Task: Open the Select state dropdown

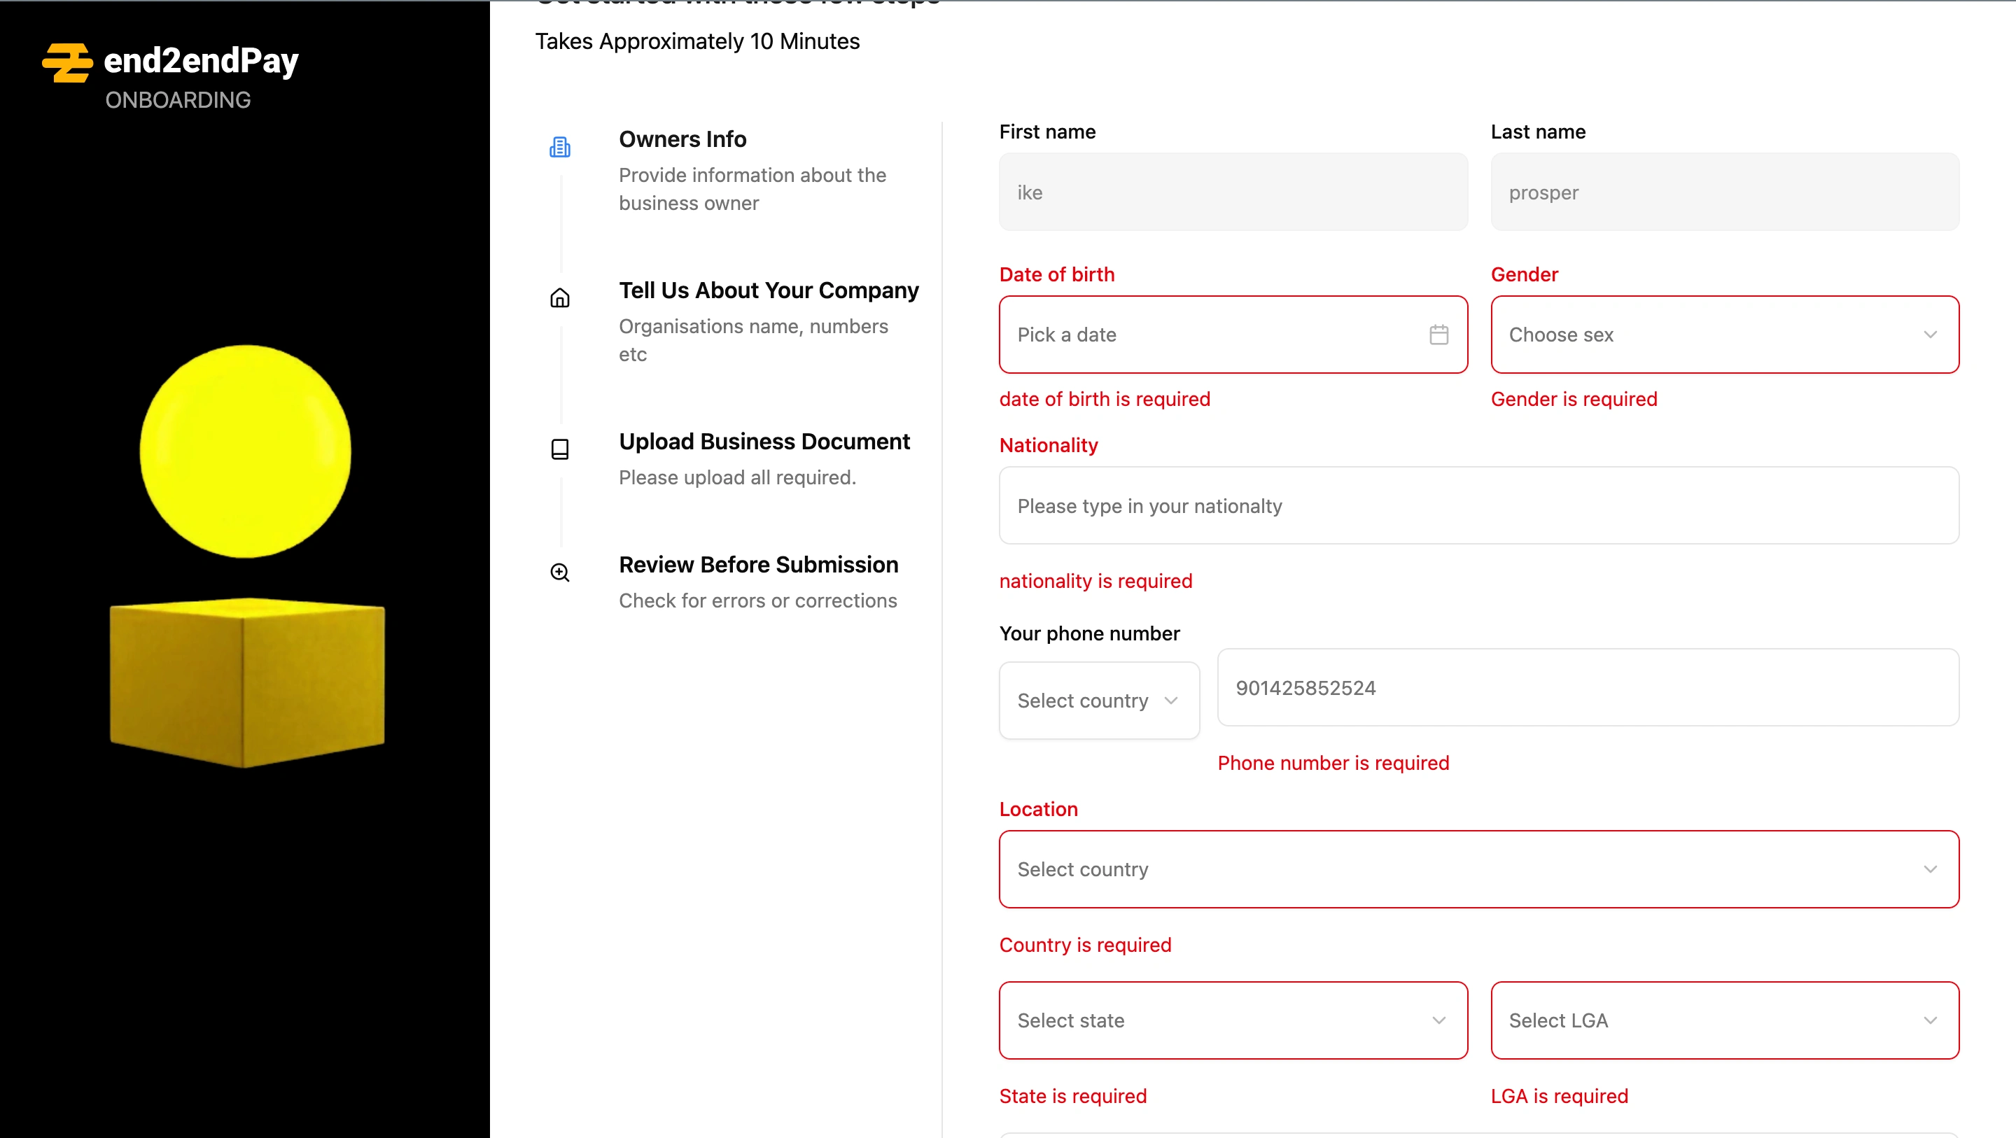Action: tap(1233, 1020)
